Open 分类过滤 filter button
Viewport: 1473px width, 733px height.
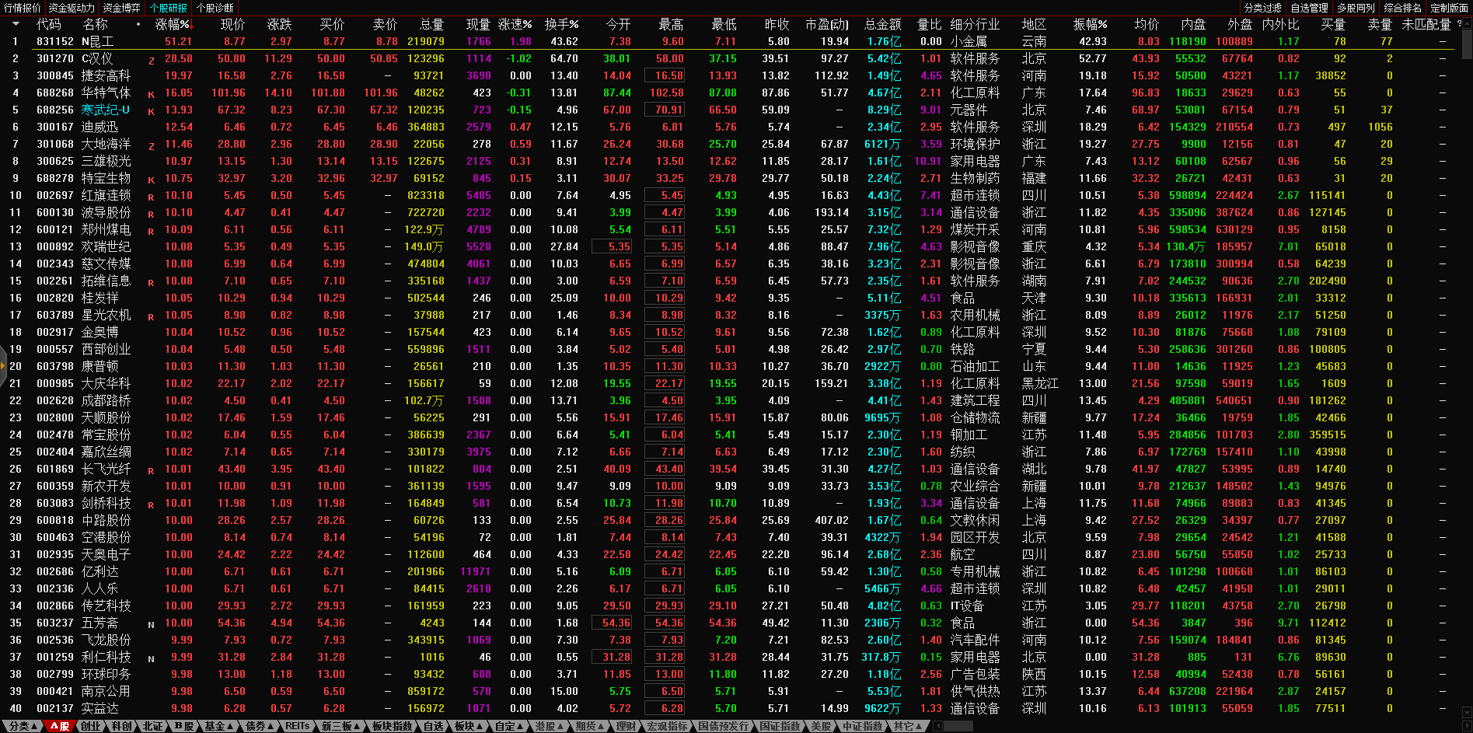point(1262,8)
